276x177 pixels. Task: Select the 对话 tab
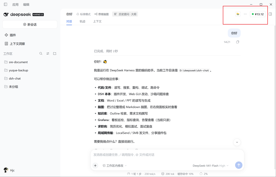point(69,21)
